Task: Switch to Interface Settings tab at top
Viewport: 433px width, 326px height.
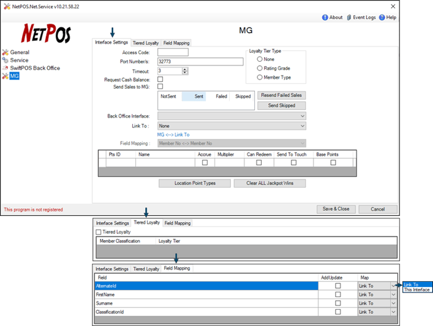Action: click(111, 42)
